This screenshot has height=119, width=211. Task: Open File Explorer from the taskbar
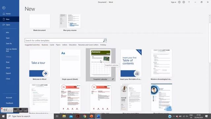(64, 116)
